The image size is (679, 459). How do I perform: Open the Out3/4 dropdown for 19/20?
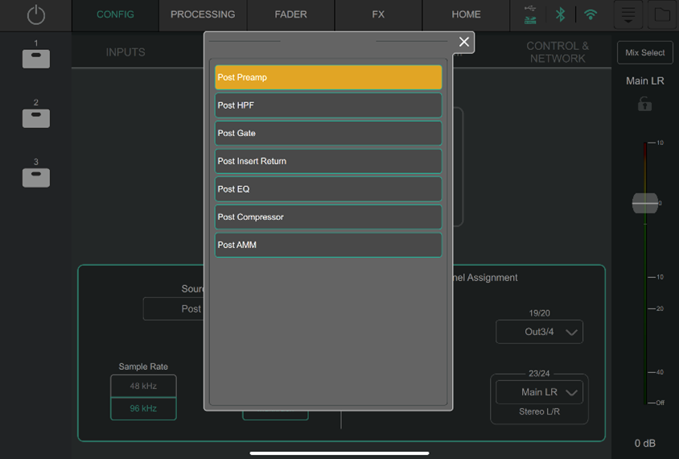point(539,332)
